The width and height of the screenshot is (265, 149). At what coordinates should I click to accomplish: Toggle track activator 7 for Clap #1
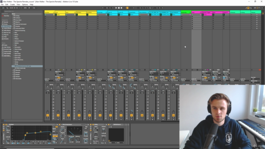click(x=111, y=115)
